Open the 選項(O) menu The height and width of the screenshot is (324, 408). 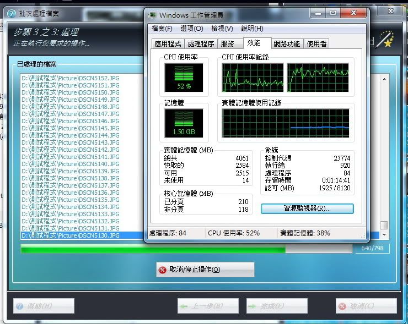pos(192,29)
